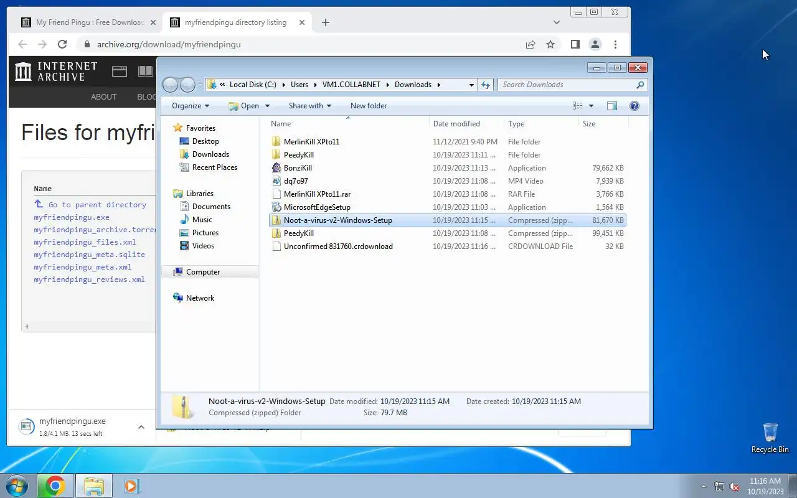Open a new Chrome tab
797x498 pixels.
click(x=326, y=22)
